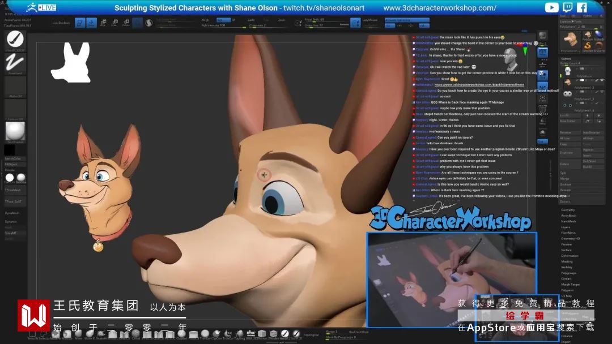Select the TrimDynamic brush
612x344 pixels.
tap(205, 334)
